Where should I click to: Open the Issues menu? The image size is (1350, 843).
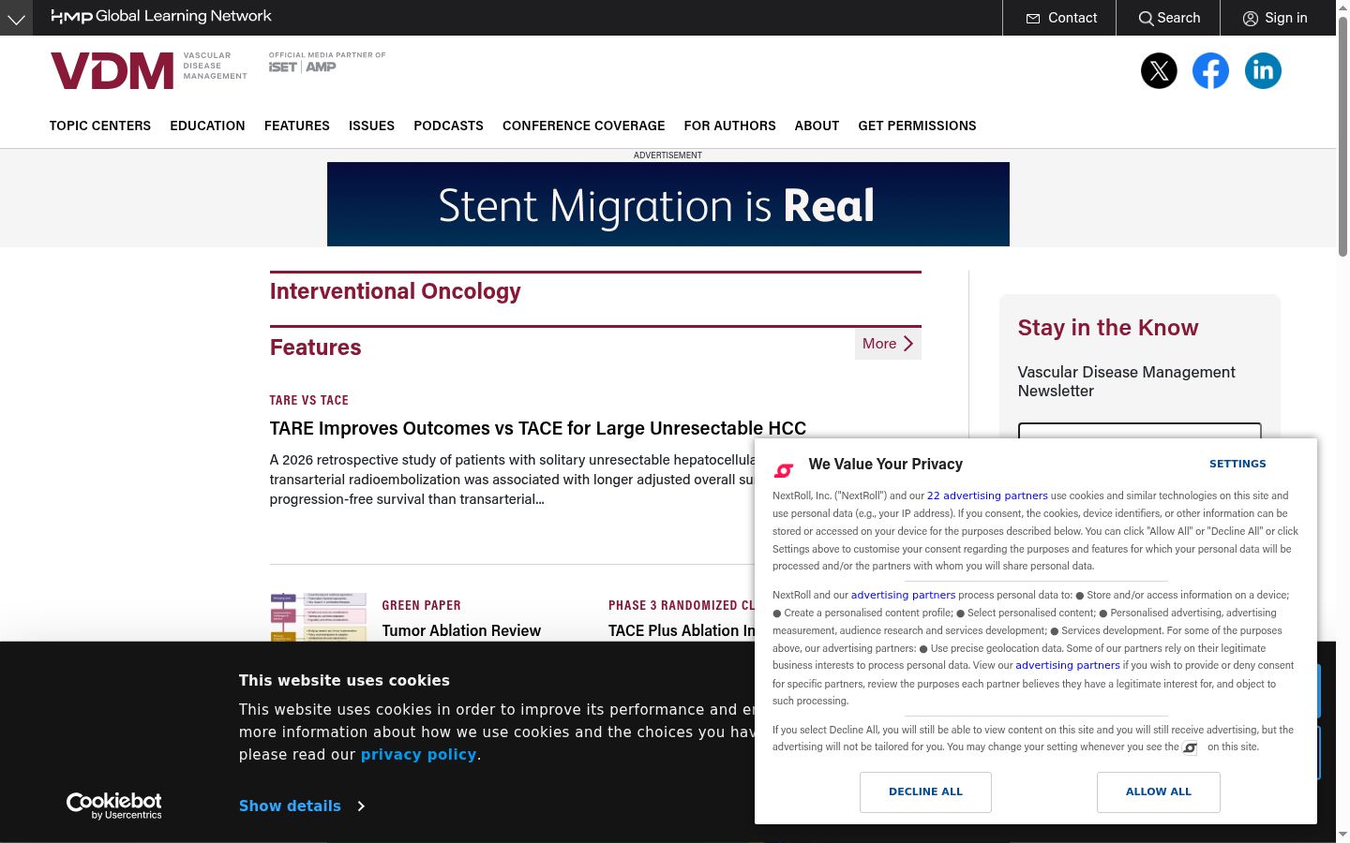point(371,126)
